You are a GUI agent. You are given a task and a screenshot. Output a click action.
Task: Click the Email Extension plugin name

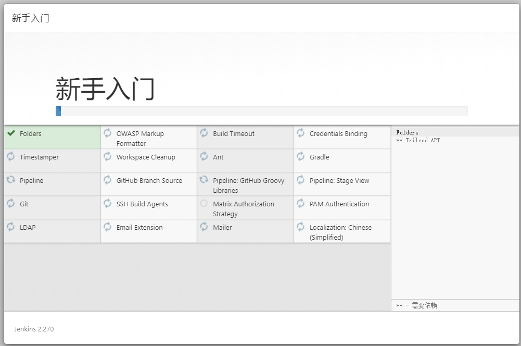(139, 228)
